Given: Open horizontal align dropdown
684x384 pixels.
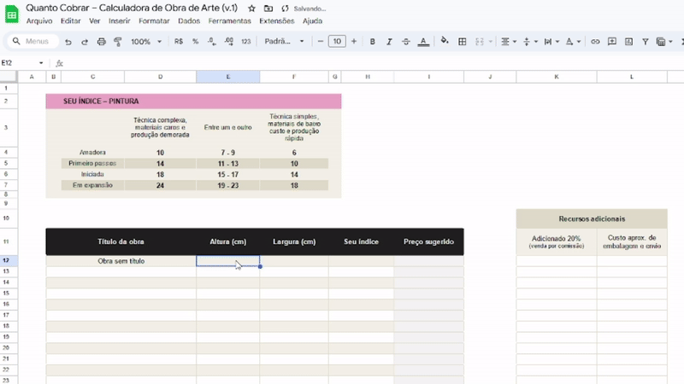Looking at the screenshot, I should [508, 41].
